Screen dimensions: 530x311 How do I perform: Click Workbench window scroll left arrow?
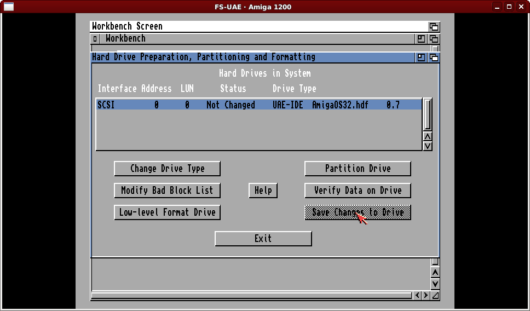[x=417, y=296]
